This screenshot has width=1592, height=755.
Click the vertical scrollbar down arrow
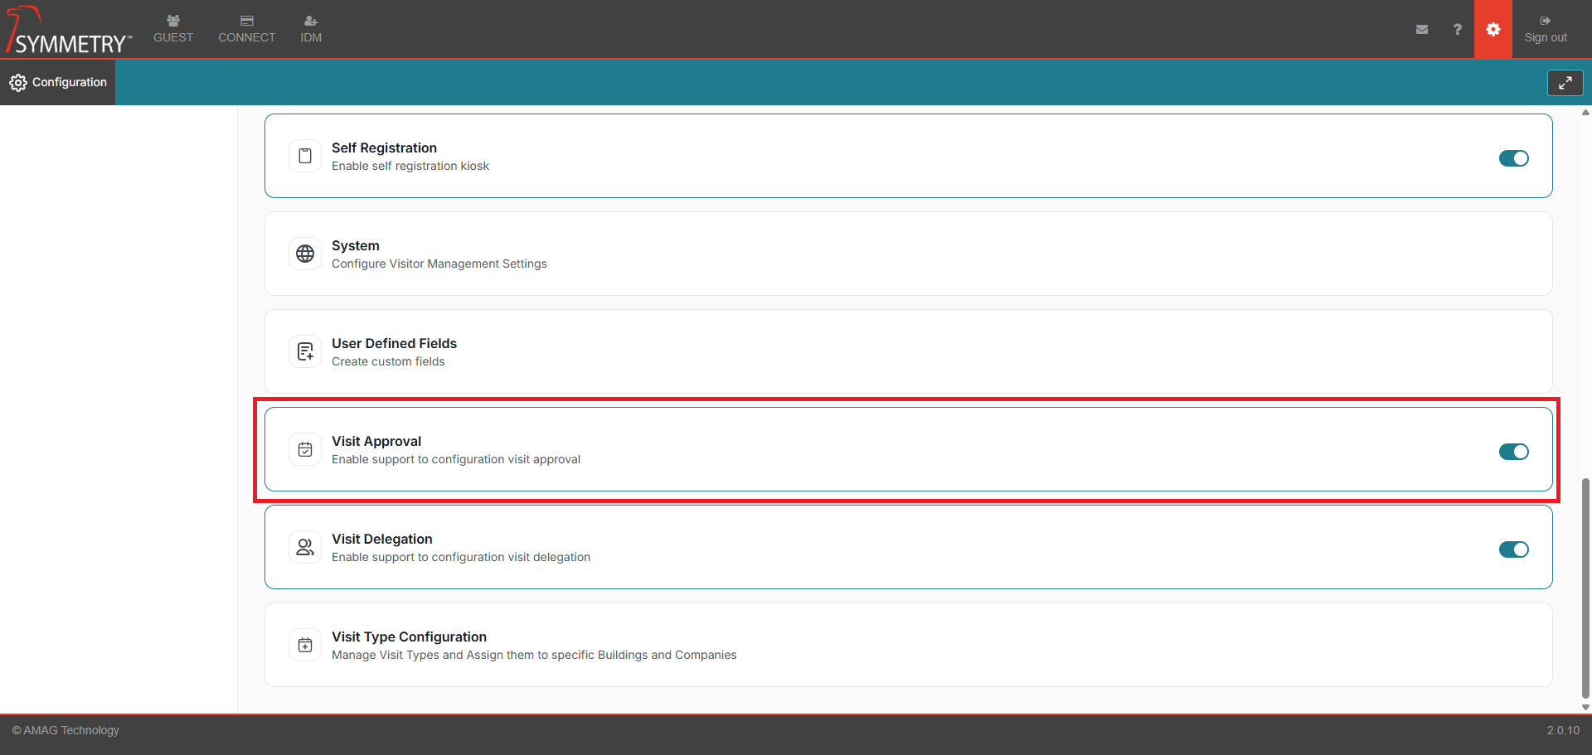pyautogui.click(x=1585, y=707)
